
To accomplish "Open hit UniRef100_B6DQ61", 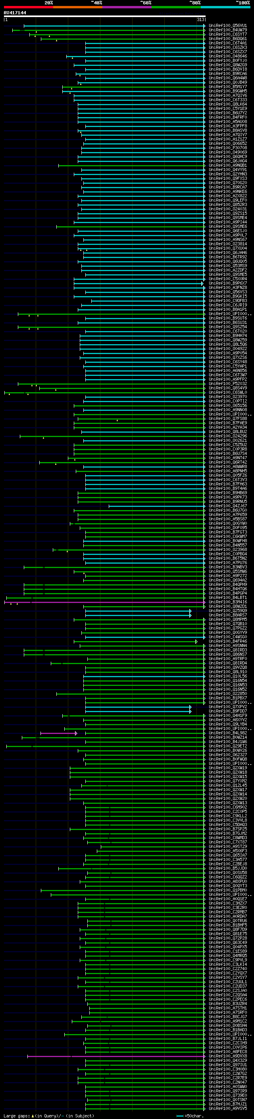I will (228, 39).
